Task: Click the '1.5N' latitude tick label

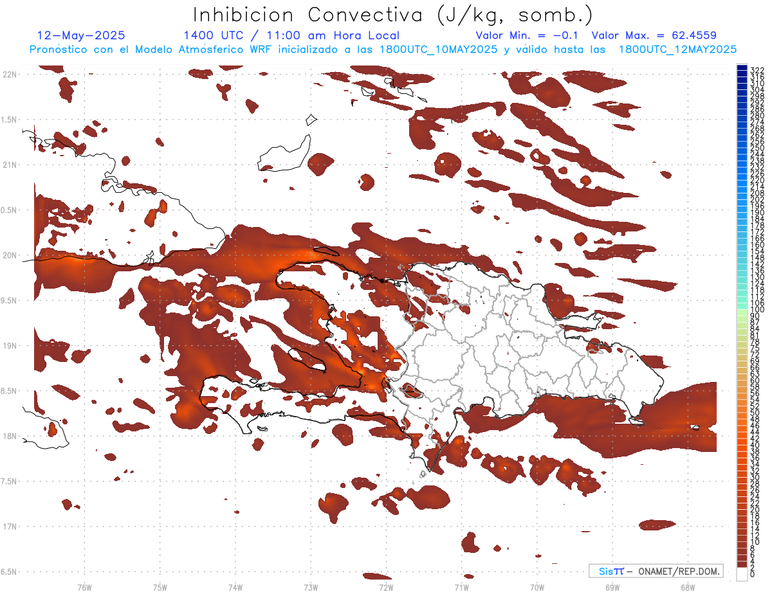Action: 10,120
